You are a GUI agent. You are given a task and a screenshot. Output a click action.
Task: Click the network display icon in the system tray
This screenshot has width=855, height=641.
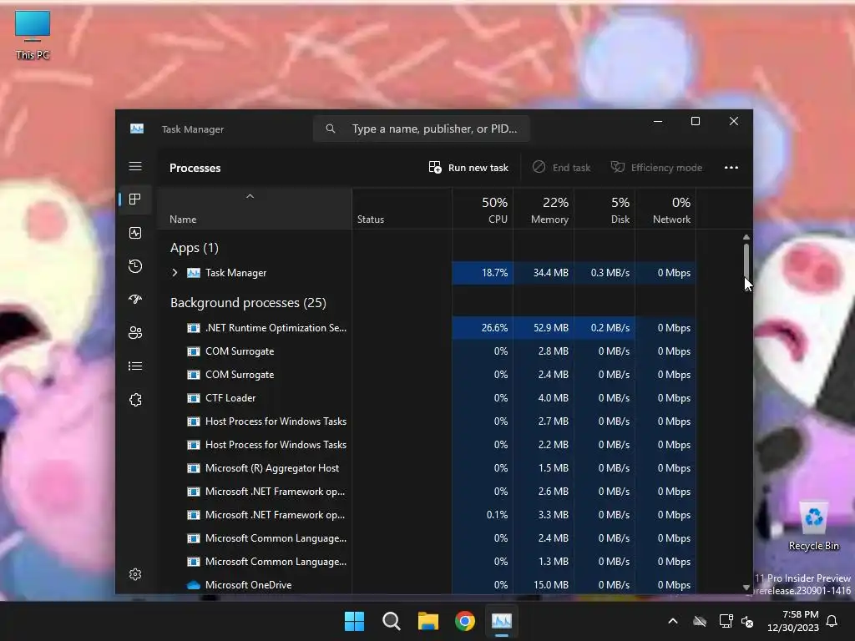pos(726,621)
